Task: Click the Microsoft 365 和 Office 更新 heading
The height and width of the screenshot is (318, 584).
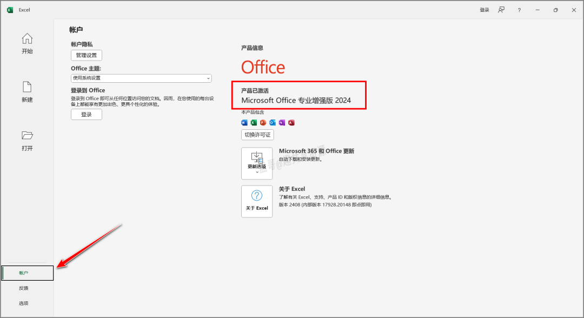Action: point(316,151)
